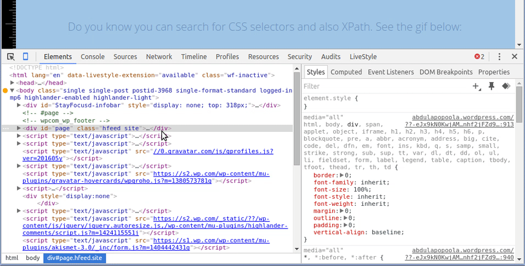Click the red error count indicator
Viewport: 525px width, 266px height.
[x=479, y=57]
